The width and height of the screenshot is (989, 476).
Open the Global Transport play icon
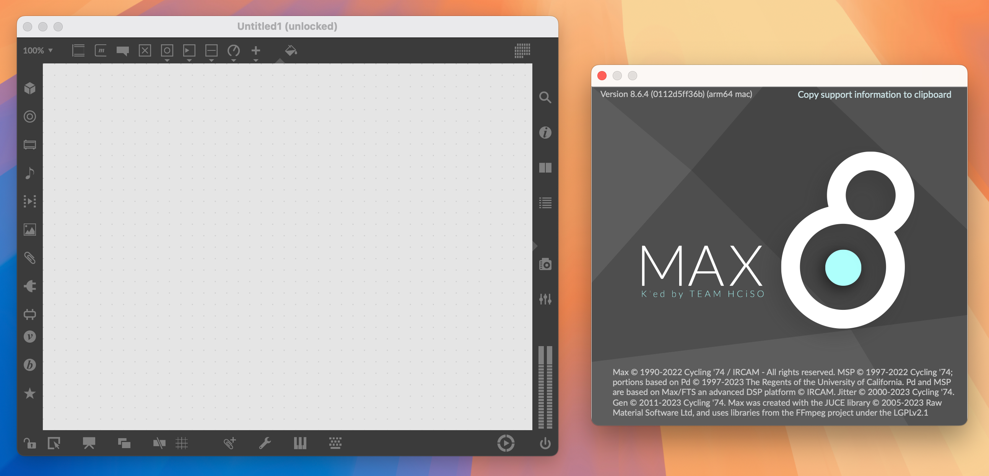point(506,444)
